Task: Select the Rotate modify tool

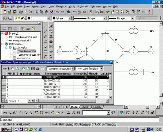Action: coord(51,57)
